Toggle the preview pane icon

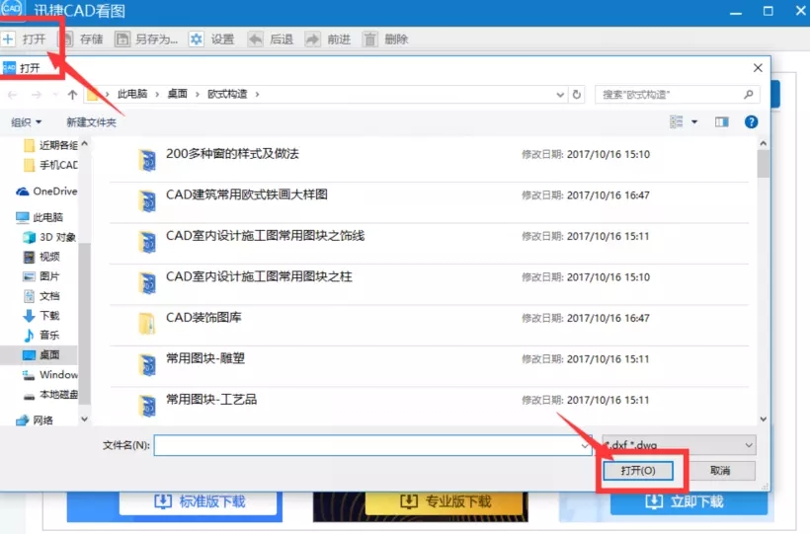[x=721, y=121]
